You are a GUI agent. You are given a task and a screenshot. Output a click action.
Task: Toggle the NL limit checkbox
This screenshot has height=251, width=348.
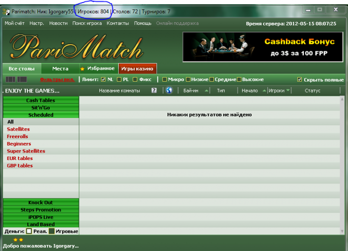coord(103,79)
